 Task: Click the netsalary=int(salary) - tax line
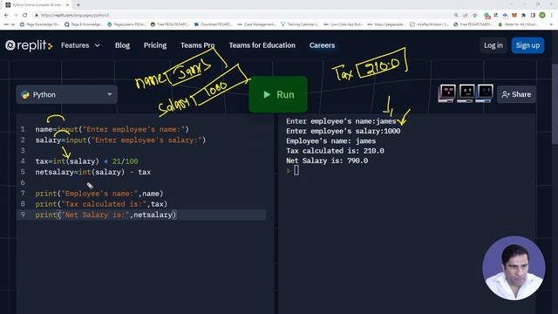(x=93, y=172)
